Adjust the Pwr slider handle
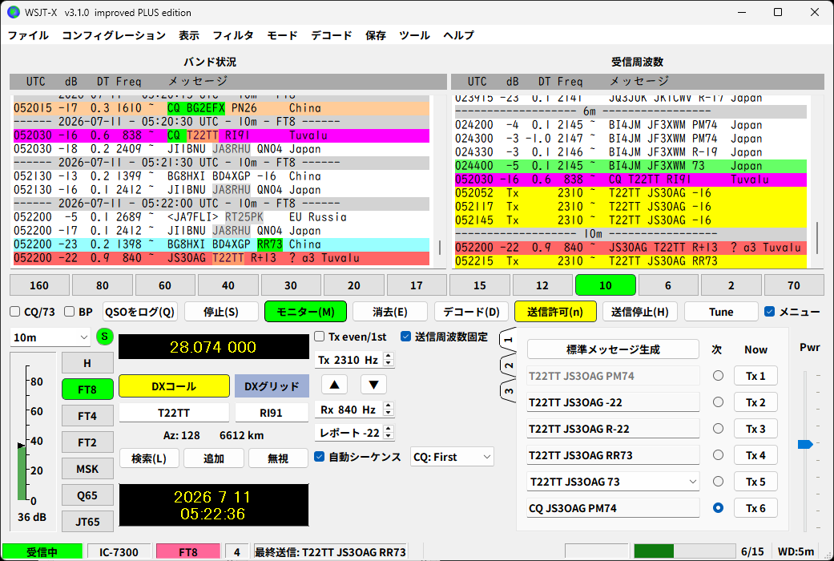The height and width of the screenshot is (561, 834). coord(805,444)
